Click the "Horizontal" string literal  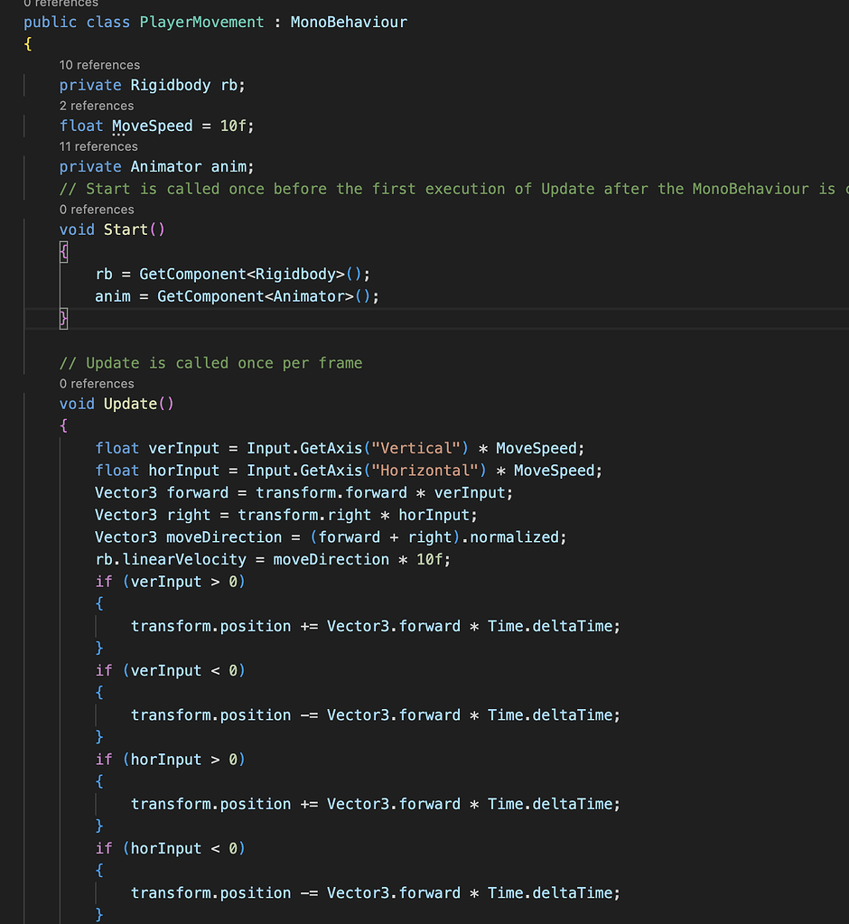(x=429, y=471)
